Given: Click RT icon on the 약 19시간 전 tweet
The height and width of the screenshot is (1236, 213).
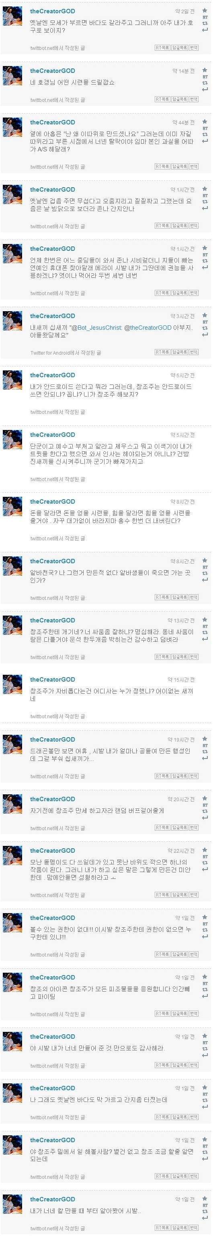Looking at the screenshot, I should (x=205, y=746).
